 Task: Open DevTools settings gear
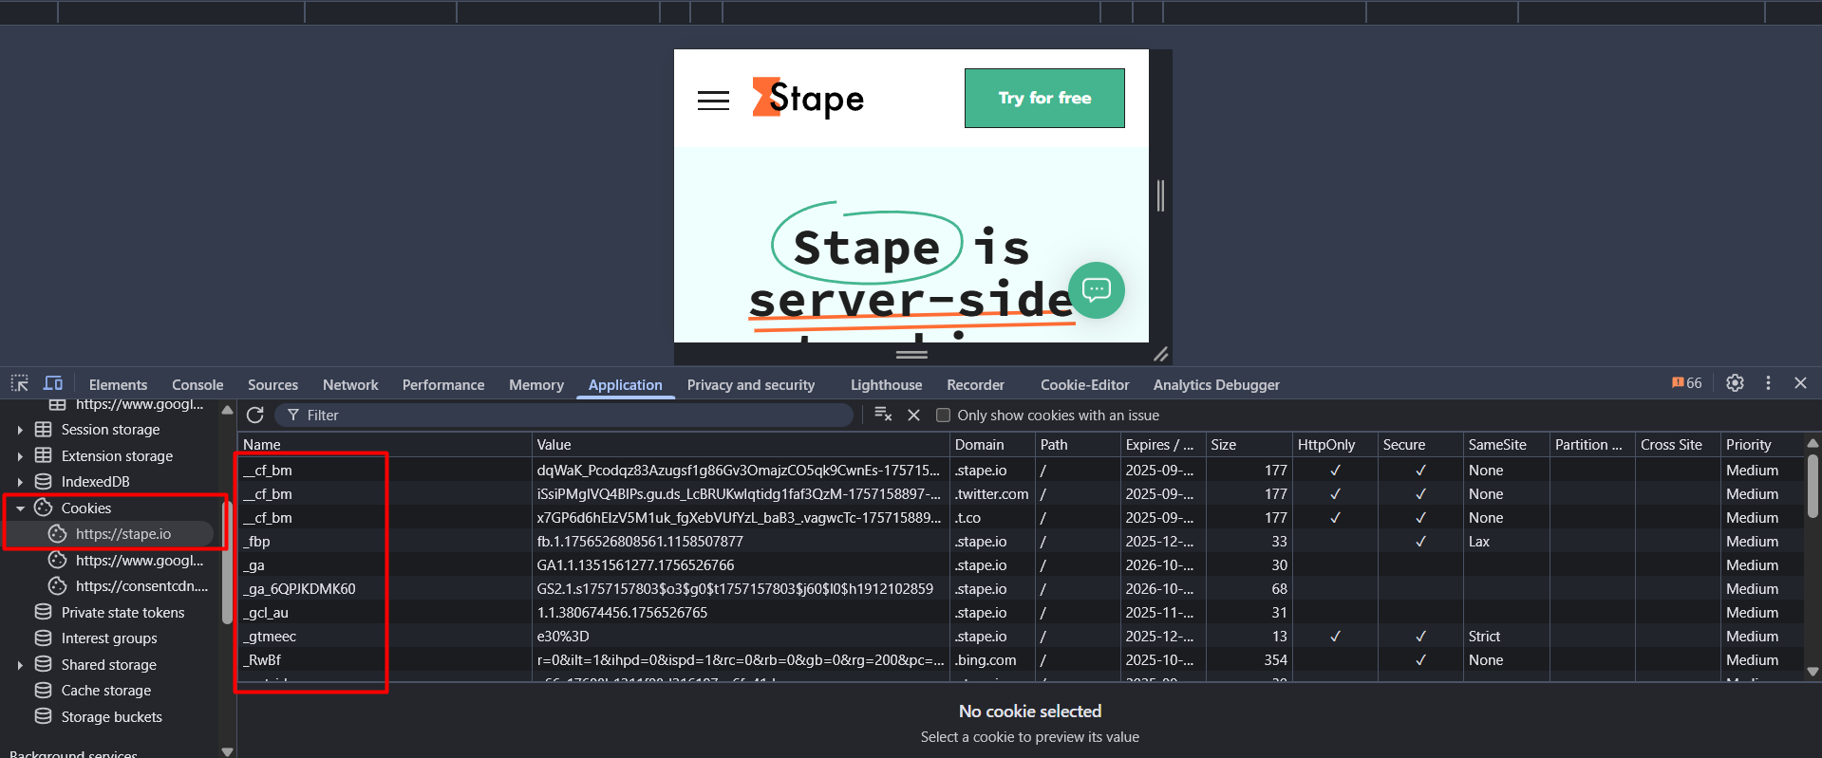click(1735, 383)
